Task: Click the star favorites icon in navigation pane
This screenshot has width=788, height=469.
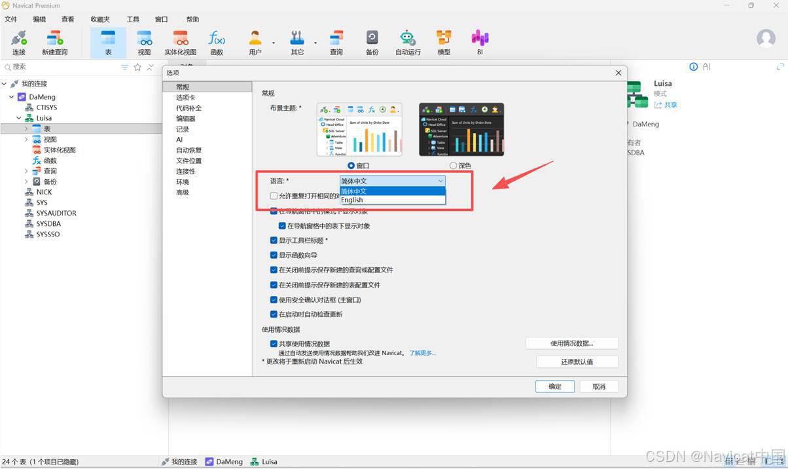Action: (137, 67)
